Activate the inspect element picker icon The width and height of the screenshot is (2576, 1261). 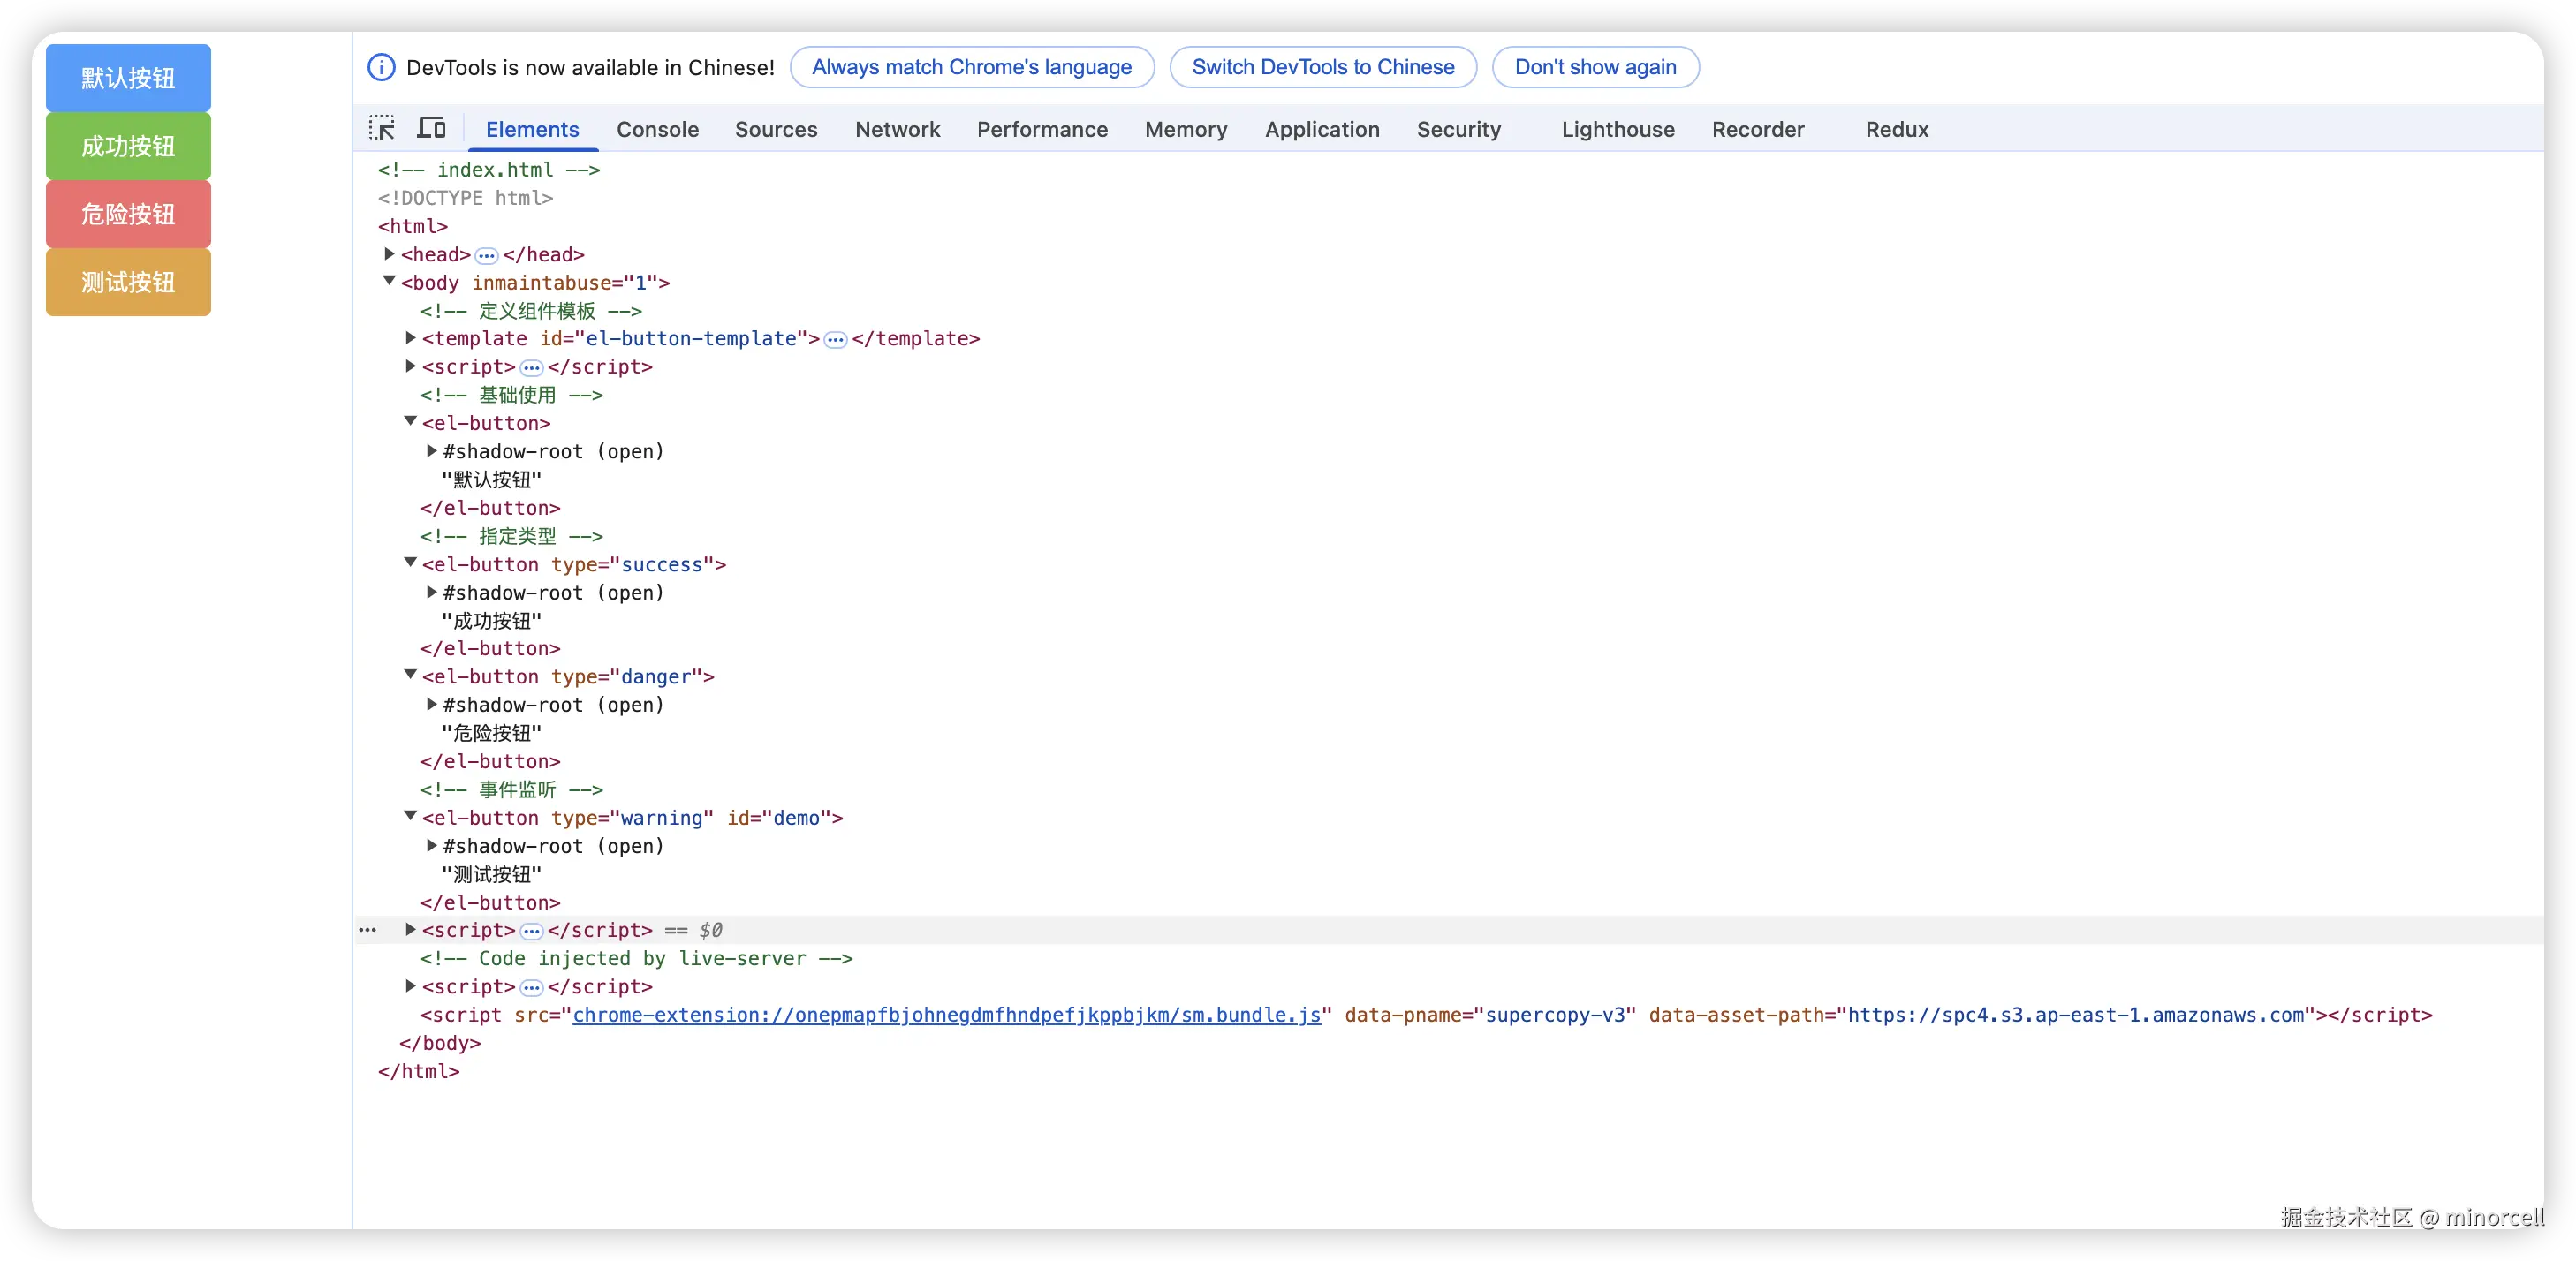(x=382, y=128)
